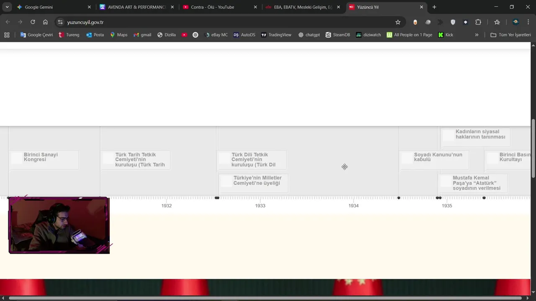Open the shield extension icon
Screen dimensions: 536x301
pos(453,22)
